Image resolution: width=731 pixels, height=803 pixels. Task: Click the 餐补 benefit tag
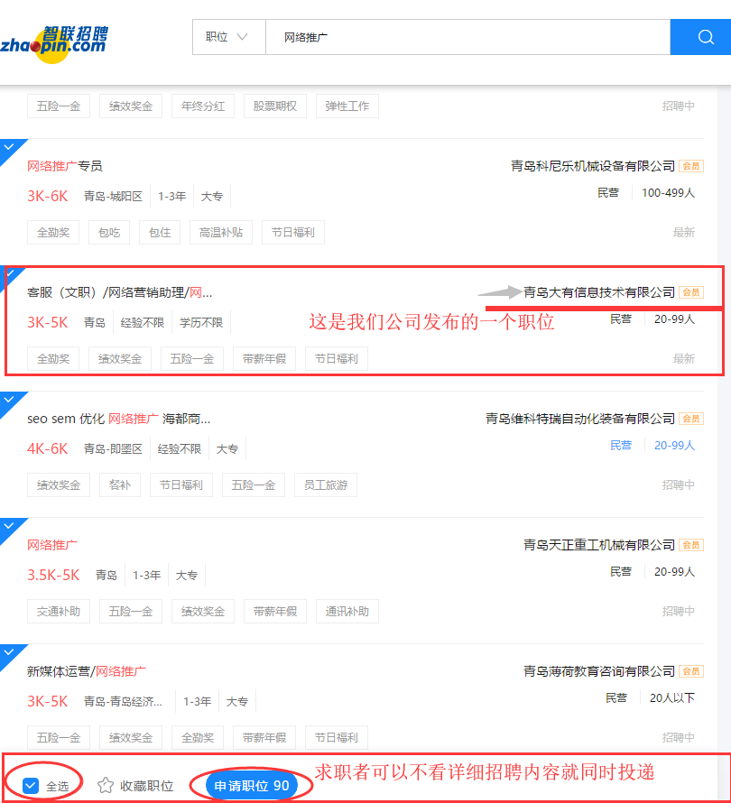coord(120,485)
